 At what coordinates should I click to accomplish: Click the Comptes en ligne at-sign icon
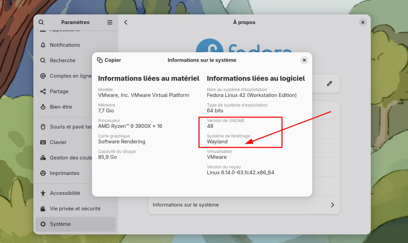(x=43, y=76)
